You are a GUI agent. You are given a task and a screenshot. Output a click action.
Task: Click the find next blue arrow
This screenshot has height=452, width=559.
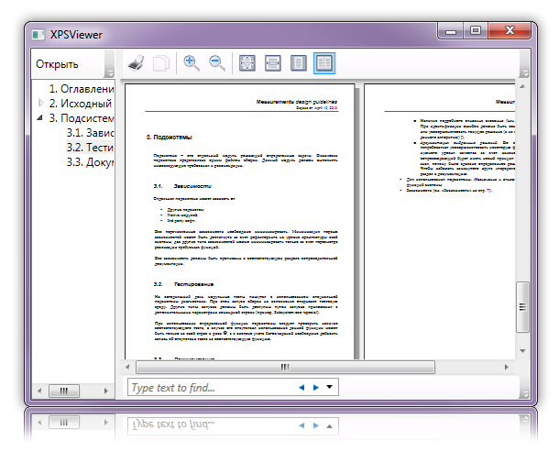pyautogui.click(x=315, y=387)
